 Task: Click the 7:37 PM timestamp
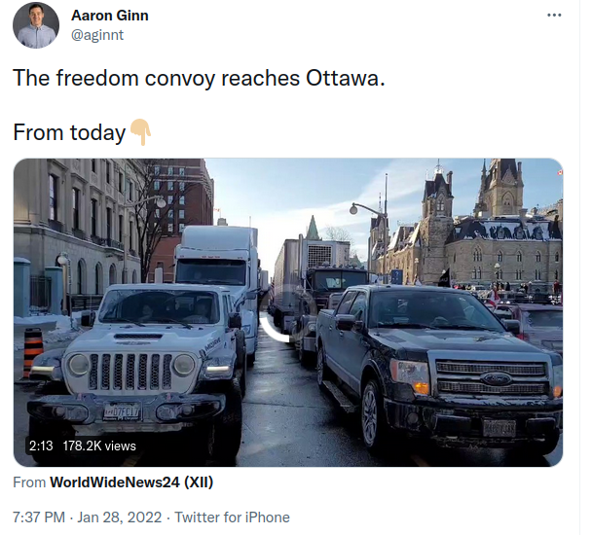pos(39,517)
